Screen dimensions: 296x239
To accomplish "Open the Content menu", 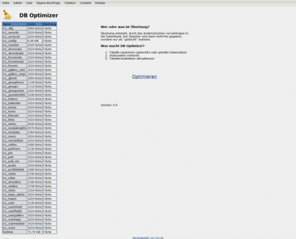I will pyautogui.click(x=85, y=3).
